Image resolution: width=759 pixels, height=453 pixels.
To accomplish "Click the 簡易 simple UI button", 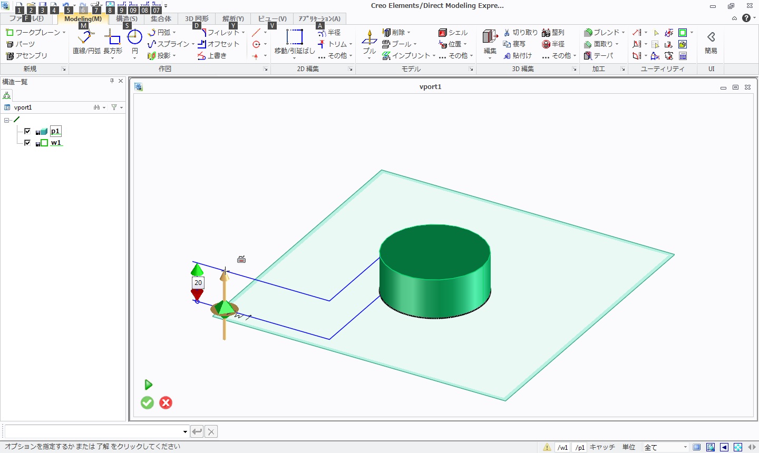I will pyautogui.click(x=711, y=43).
